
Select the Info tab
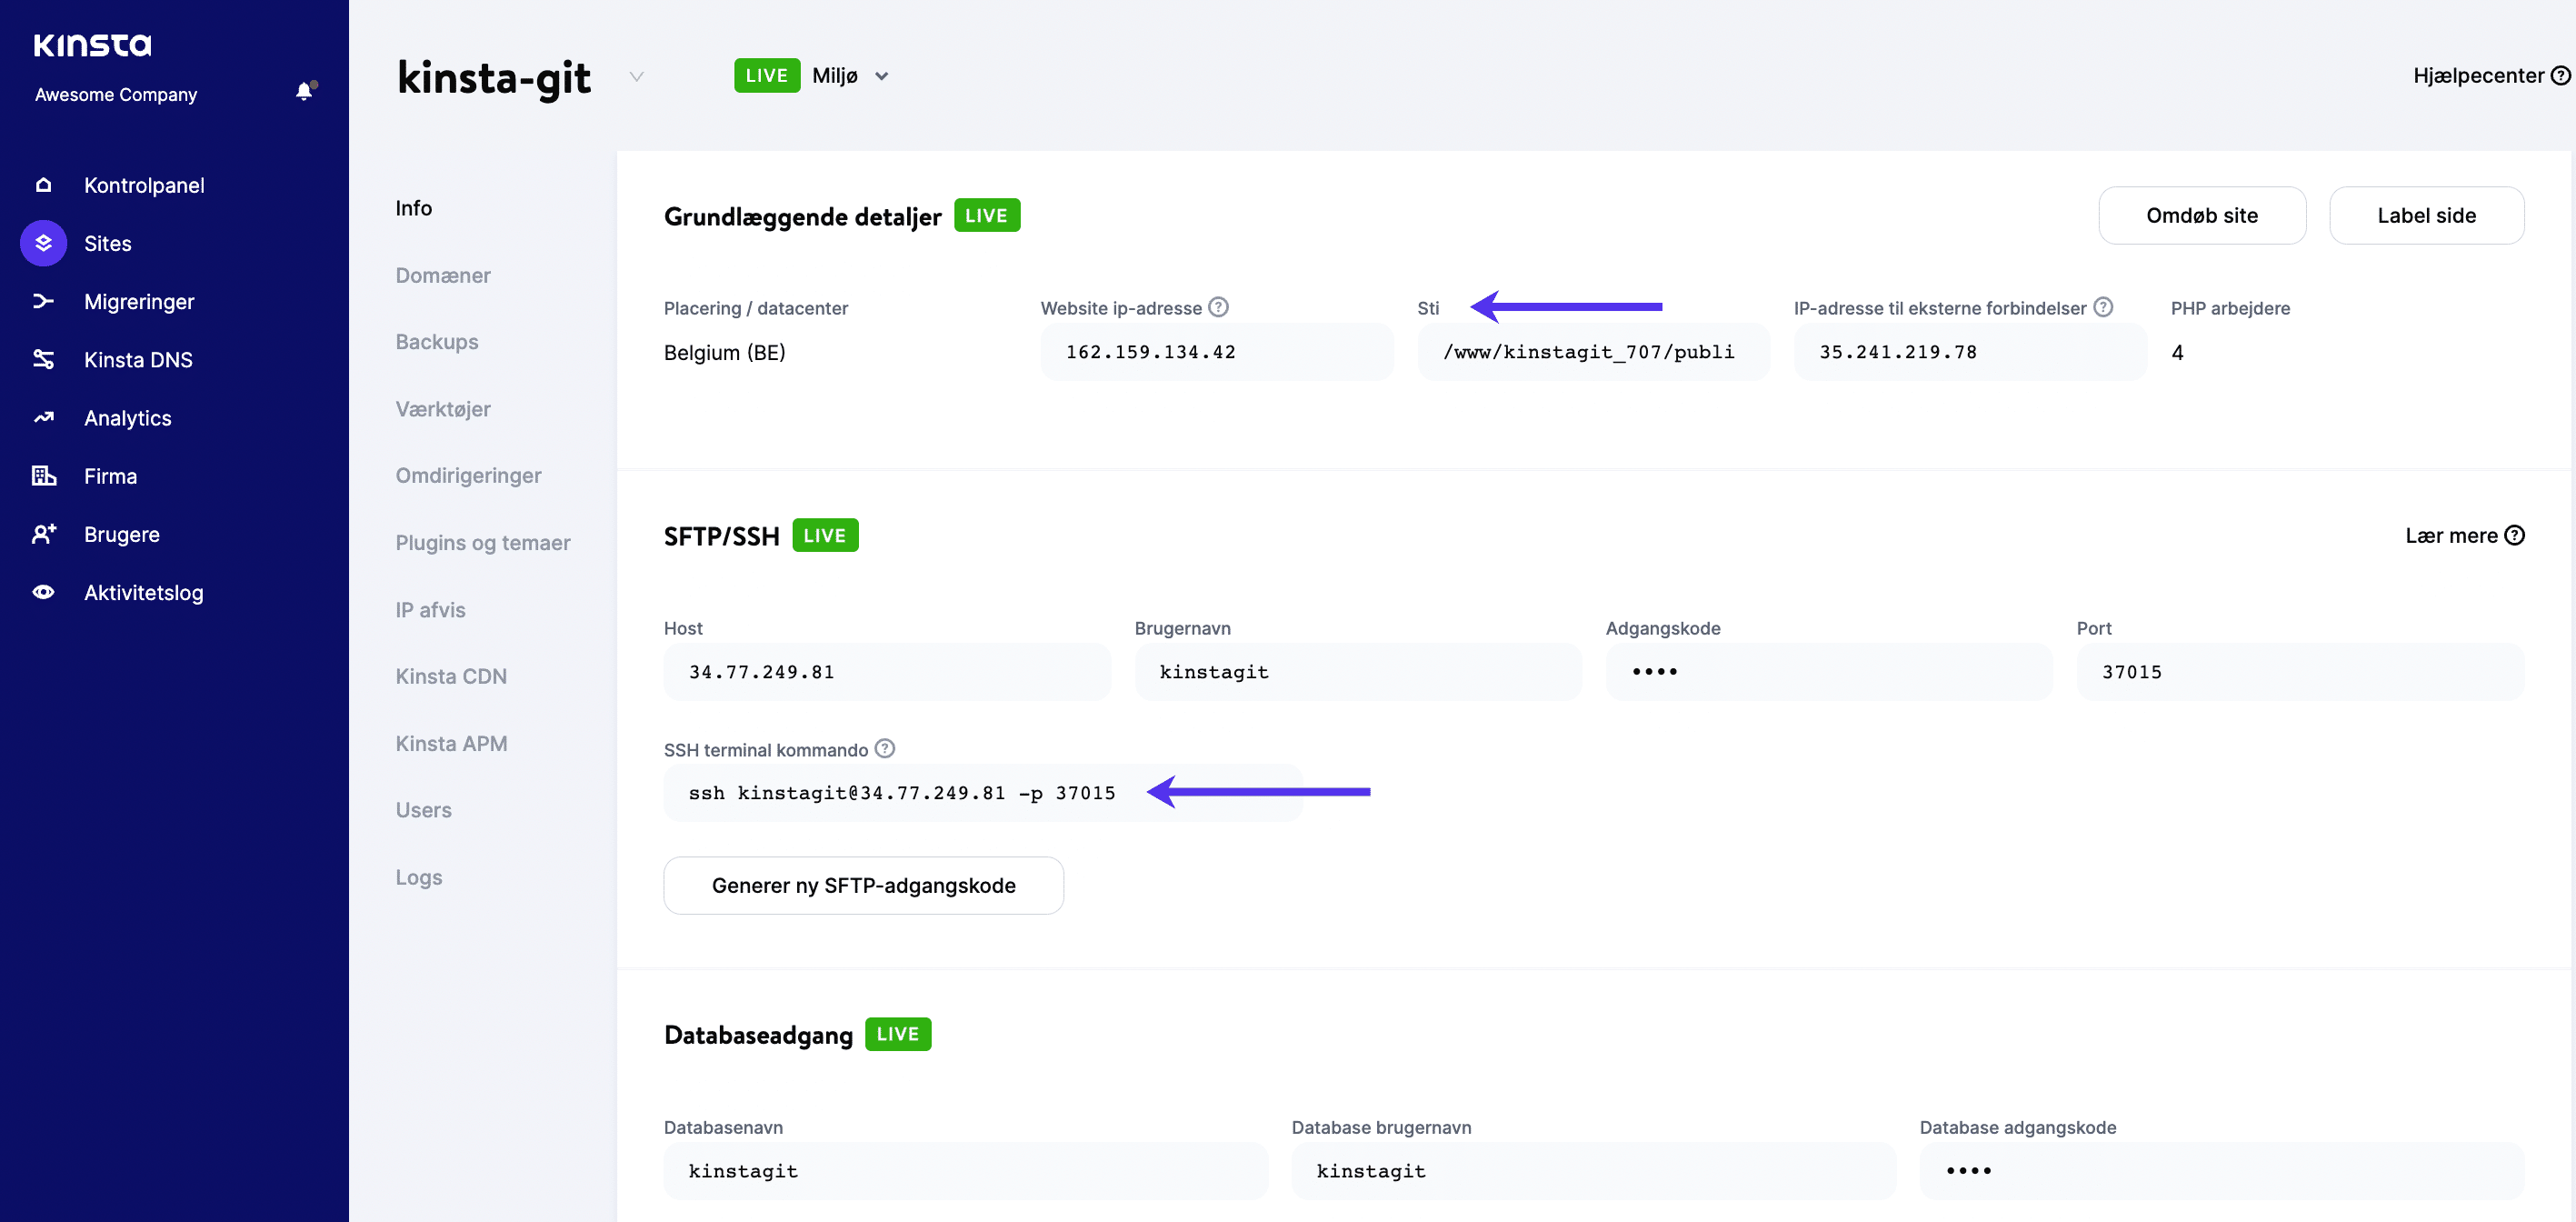(x=414, y=208)
